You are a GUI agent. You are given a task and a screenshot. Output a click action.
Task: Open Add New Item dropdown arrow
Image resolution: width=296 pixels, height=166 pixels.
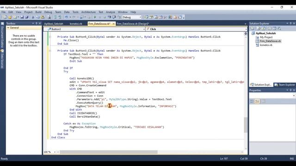18,17
